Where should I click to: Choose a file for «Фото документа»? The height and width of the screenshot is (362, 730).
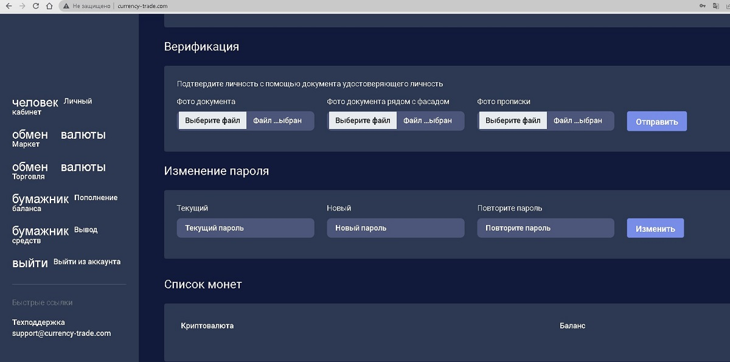212,120
